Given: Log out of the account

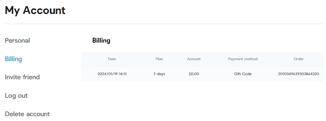Looking at the screenshot, I should pyautogui.click(x=16, y=95).
